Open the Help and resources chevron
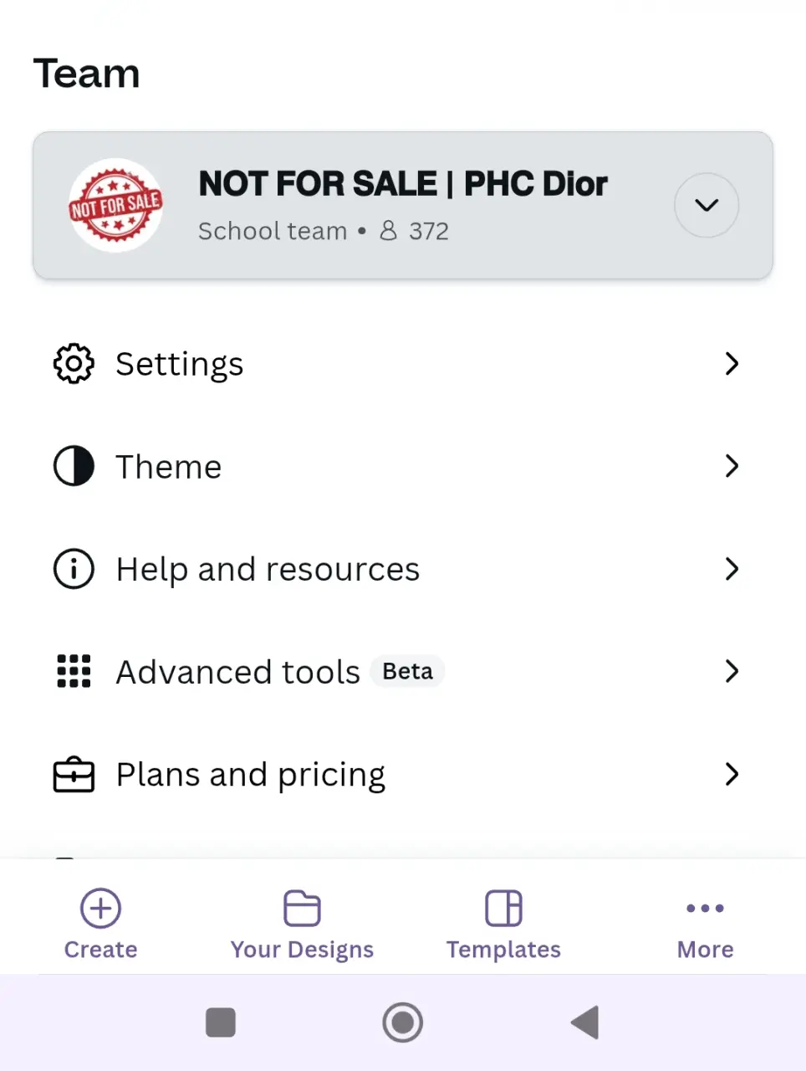Screen dimensions: 806x1071 [x=732, y=569]
